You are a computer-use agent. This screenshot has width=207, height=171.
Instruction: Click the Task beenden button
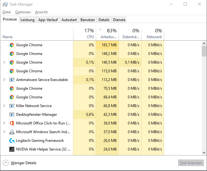191,163
